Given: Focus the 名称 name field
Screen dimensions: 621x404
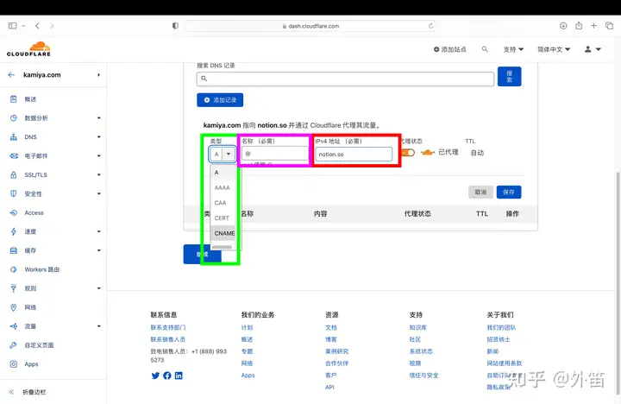Looking at the screenshot, I should coord(275,154).
